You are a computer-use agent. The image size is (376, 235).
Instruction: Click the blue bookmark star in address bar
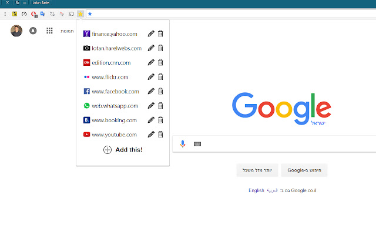[90, 14]
